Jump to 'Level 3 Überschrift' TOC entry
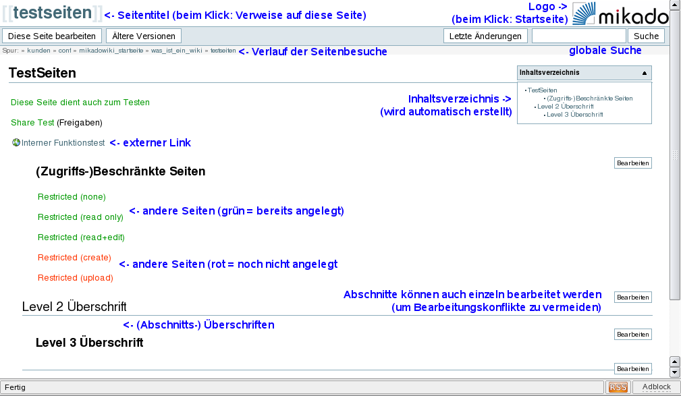The width and height of the screenshot is (681, 396). pos(574,115)
